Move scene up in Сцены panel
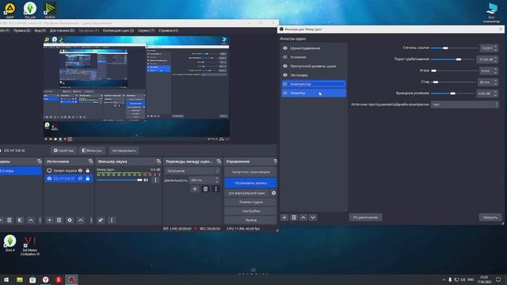Viewport: 507px width, 285px height. 31,220
